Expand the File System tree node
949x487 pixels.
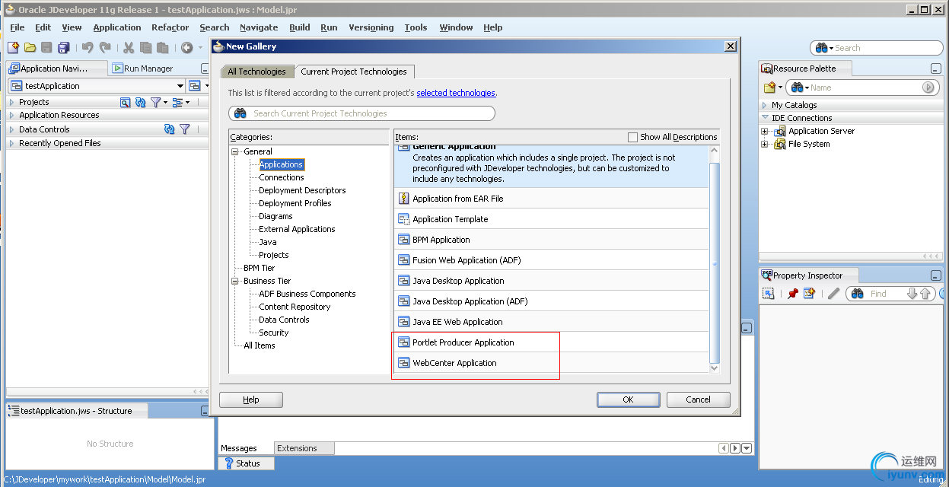click(766, 144)
